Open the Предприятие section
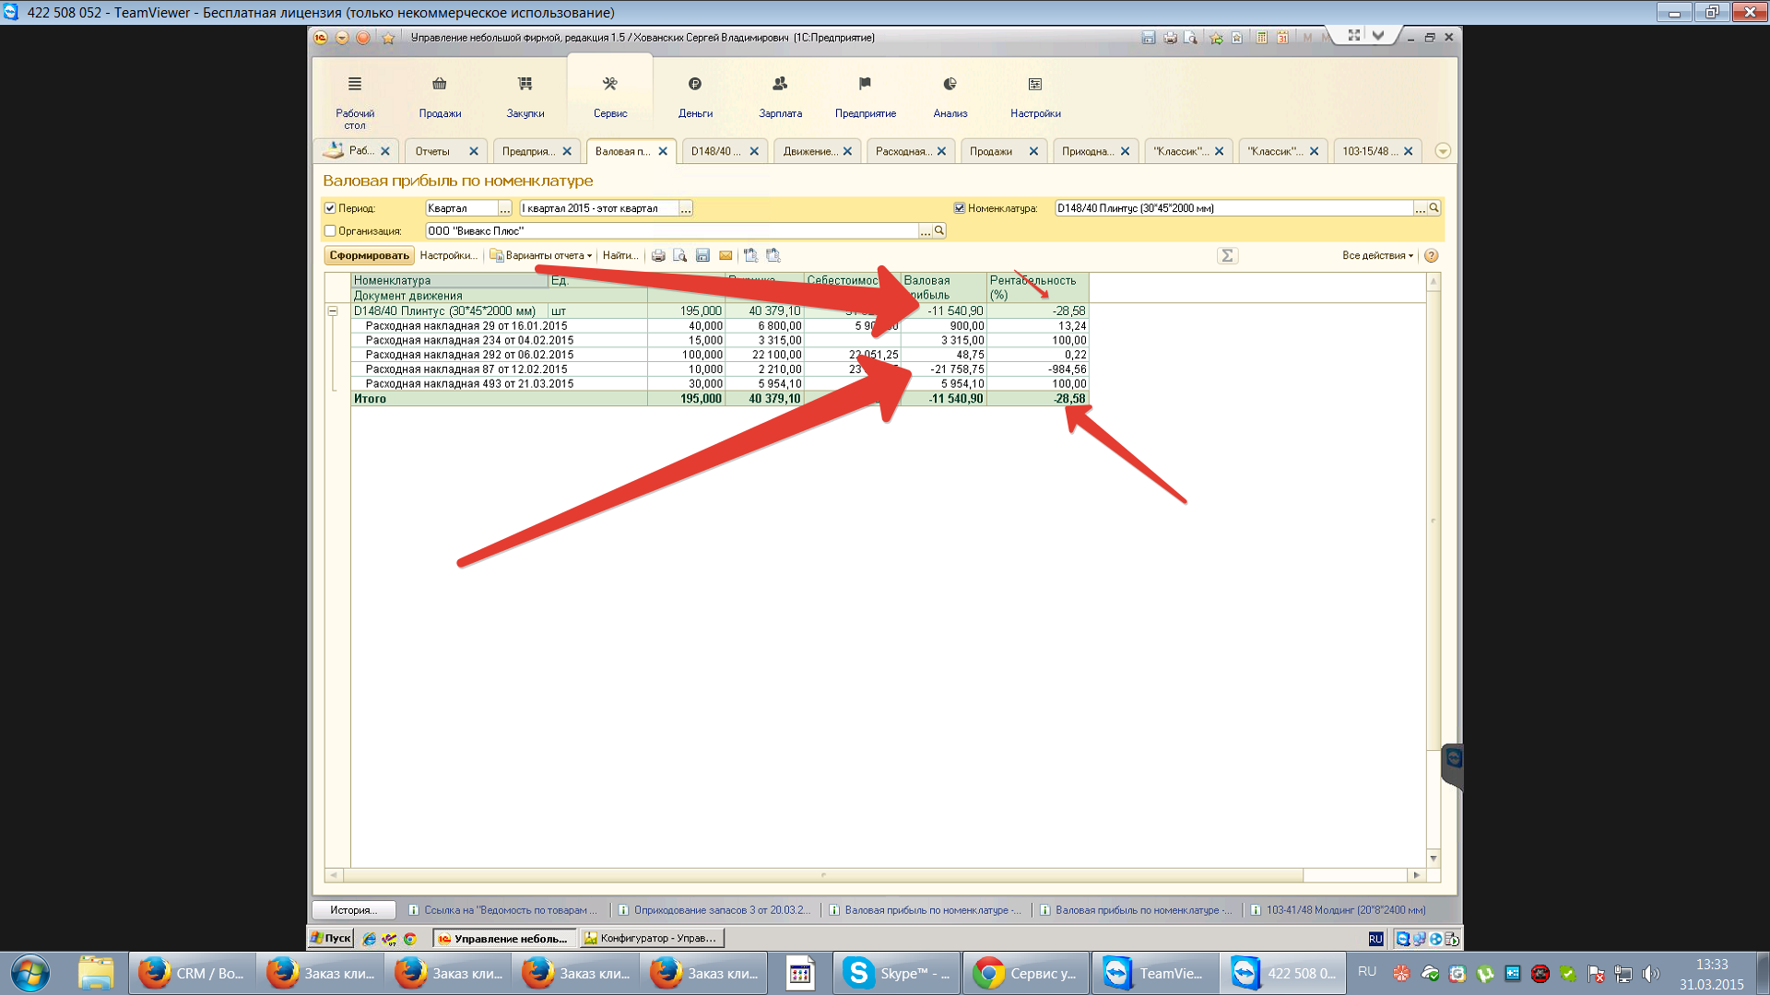The height and width of the screenshot is (995, 1770). [865, 96]
